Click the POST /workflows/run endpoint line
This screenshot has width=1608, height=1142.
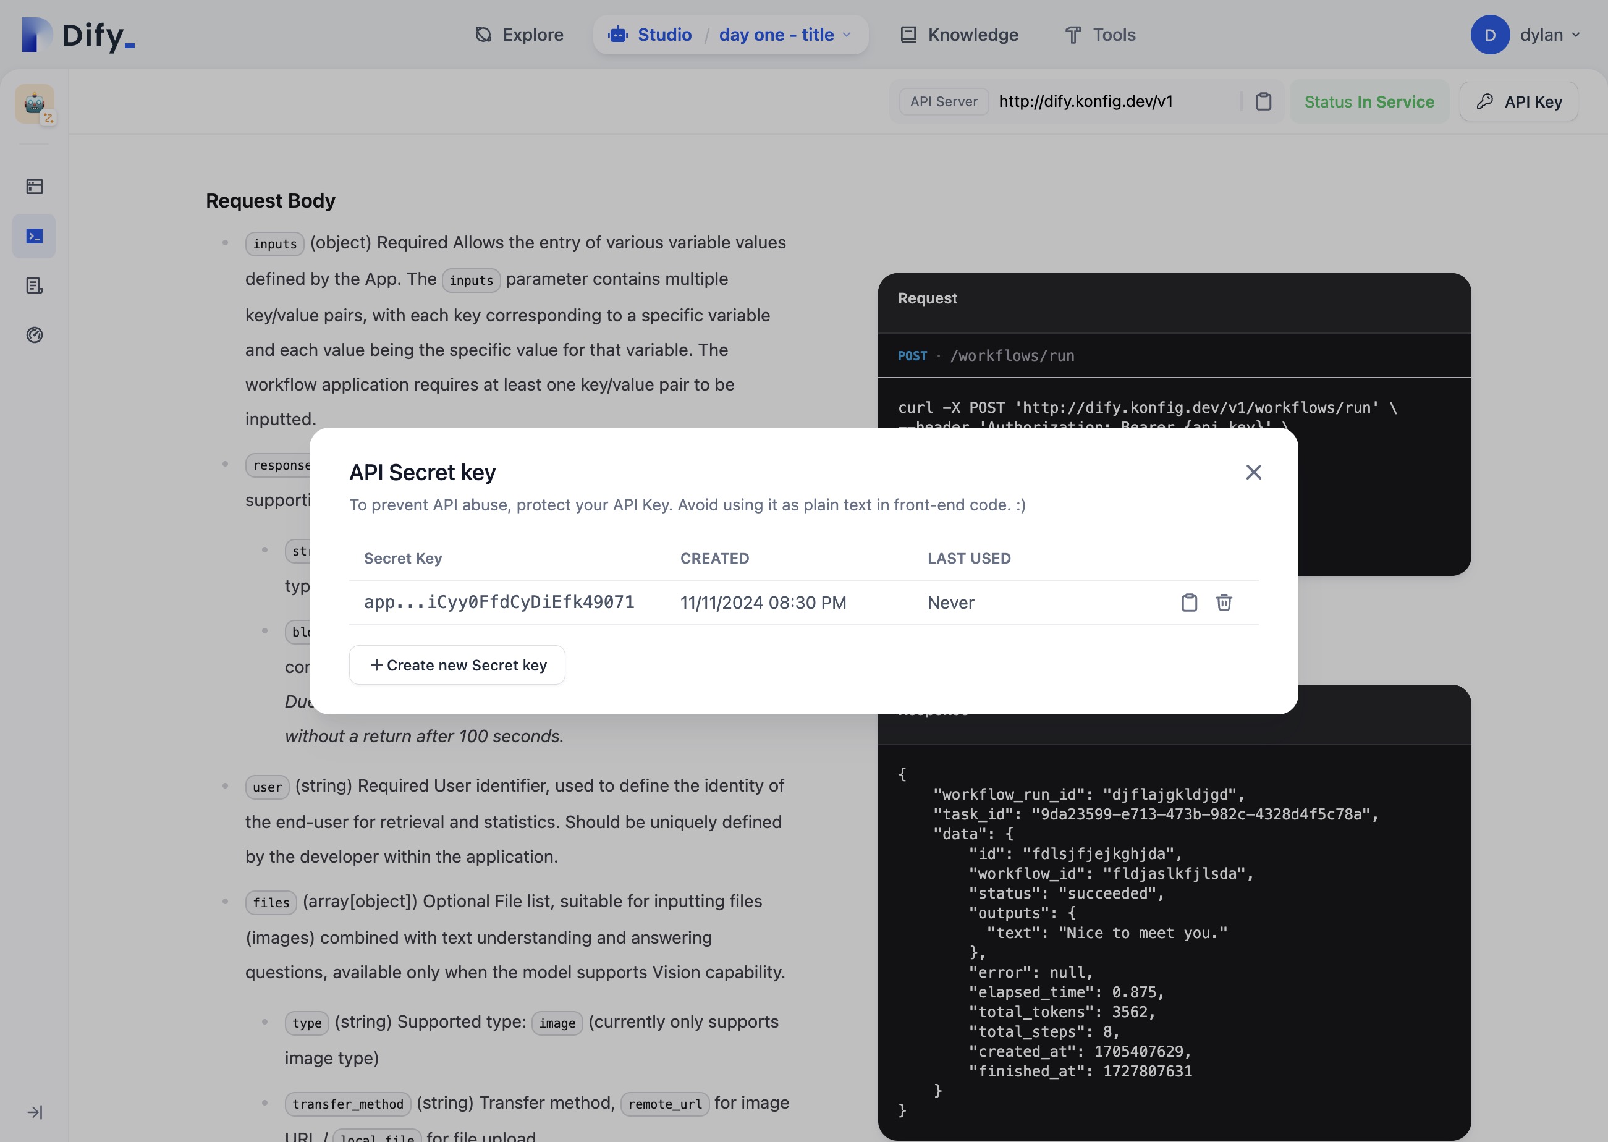pos(986,356)
